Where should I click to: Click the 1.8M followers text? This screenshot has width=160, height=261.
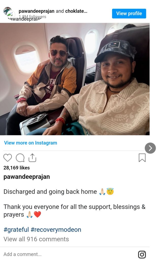pos(32,17)
